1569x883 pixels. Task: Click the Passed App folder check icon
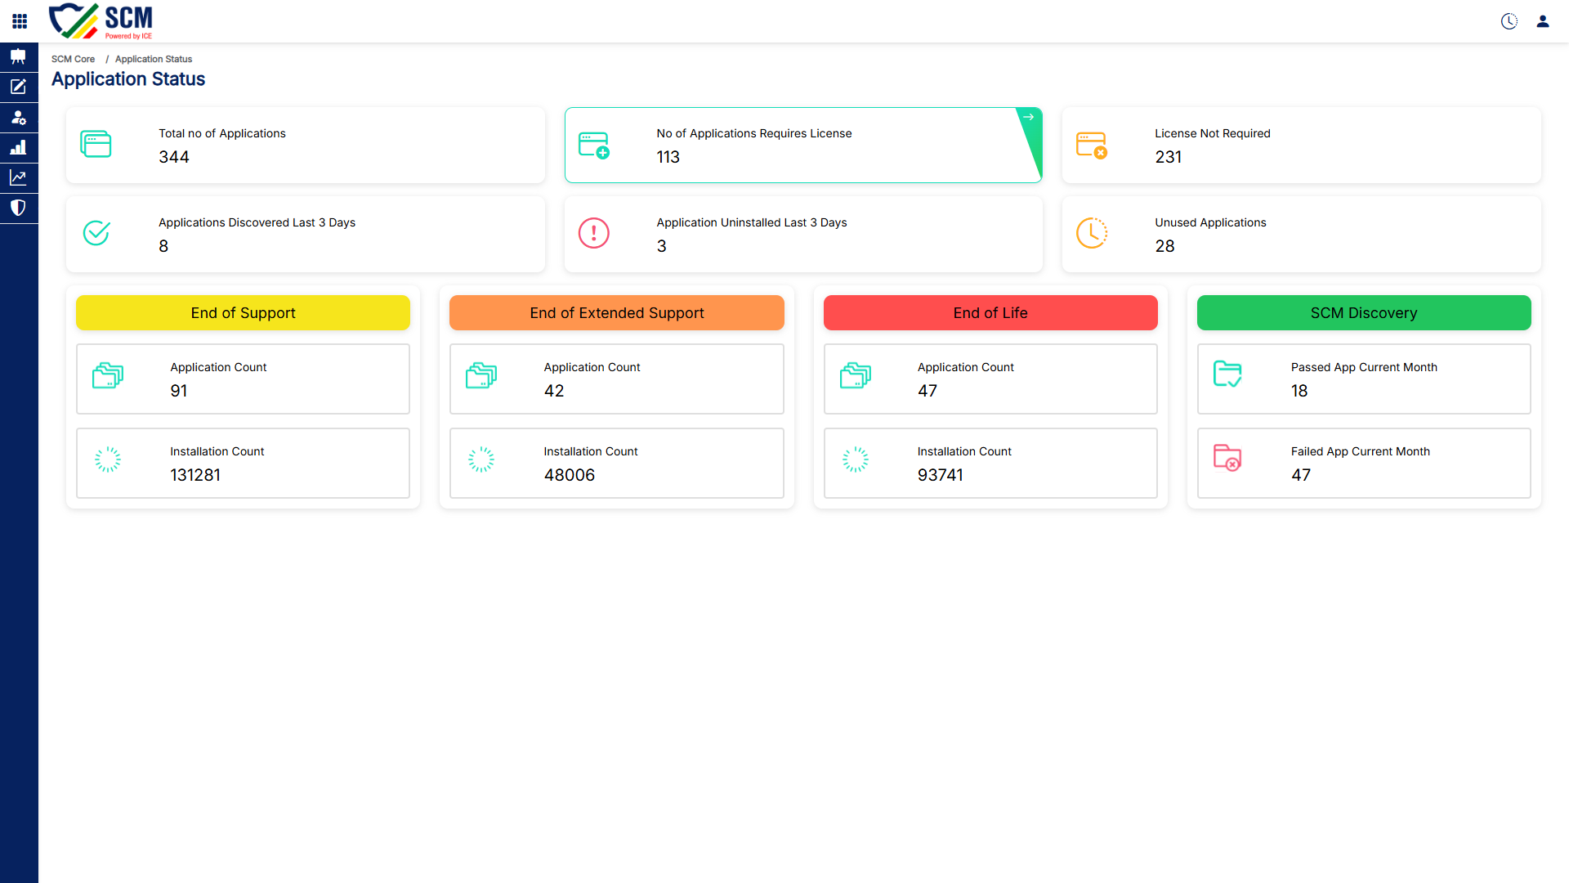coord(1227,374)
